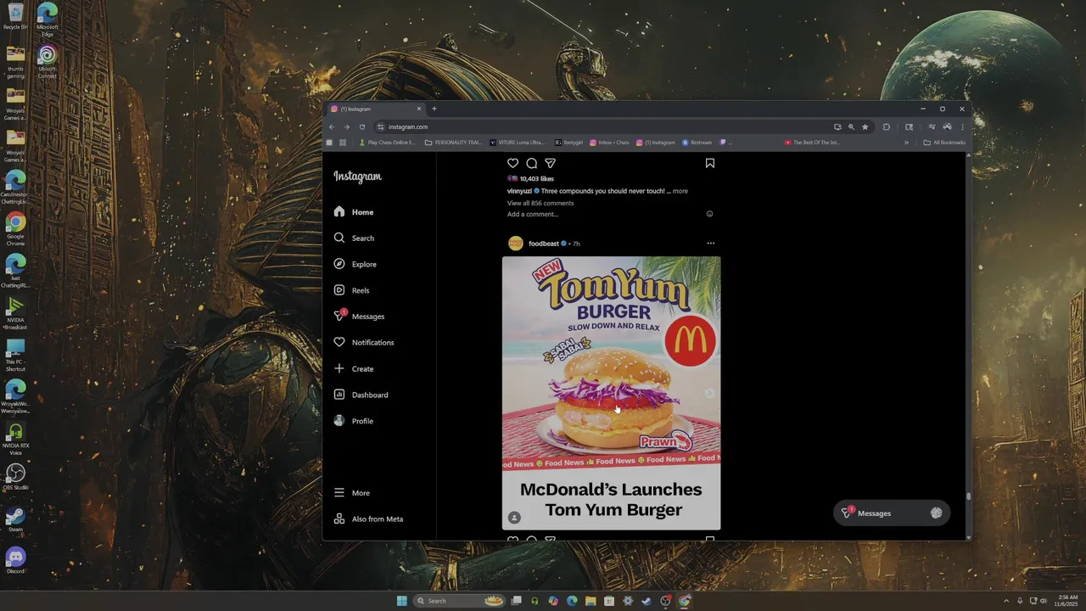Viewport: 1086px width, 611px height.
Task: Open Chrome zoom magnifier in address bar
Action: click(851, 126)
